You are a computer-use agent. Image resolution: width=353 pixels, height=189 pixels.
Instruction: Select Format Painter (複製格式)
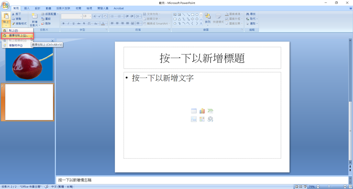pyautogui.click(x=19, y=23)
